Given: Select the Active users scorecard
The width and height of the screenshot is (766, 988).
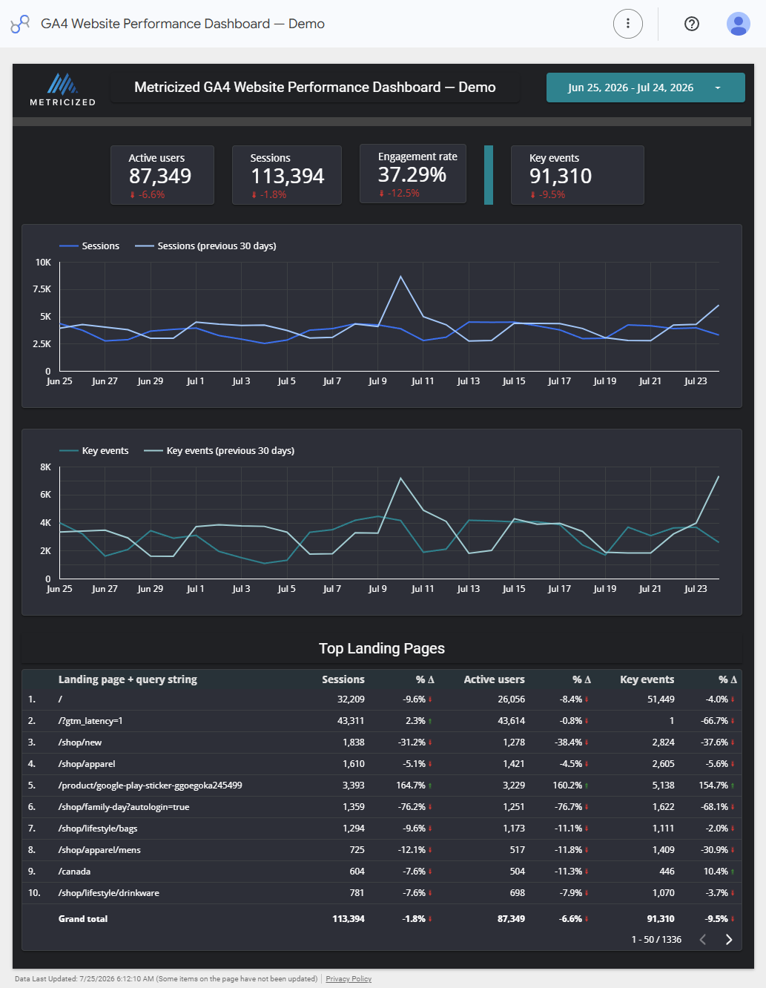Looking at the screenshot, I should pos(162,175).
